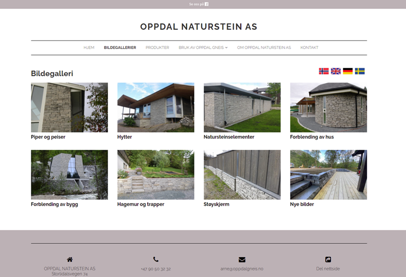Open the Facebook icon in top bar
The image size is (406, 277).
(x=206, y=4)
